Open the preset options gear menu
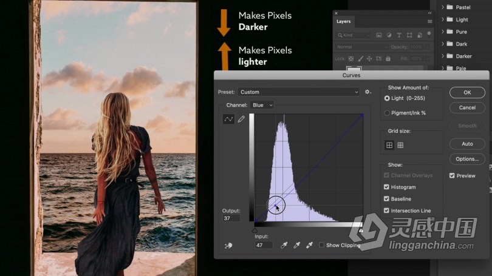Image resolution: width=492 pixels, height=276 pixels. (367, 92)
